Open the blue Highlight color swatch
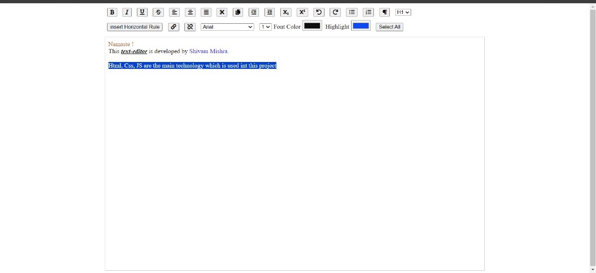The height and width of the screenshot is (273, 596). point(361,26)
